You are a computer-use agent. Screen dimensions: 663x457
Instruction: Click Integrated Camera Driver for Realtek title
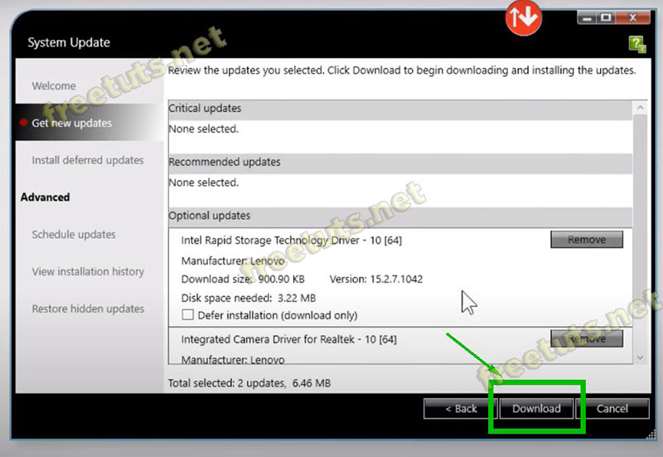pyautogui.click(x=288, y=339)
